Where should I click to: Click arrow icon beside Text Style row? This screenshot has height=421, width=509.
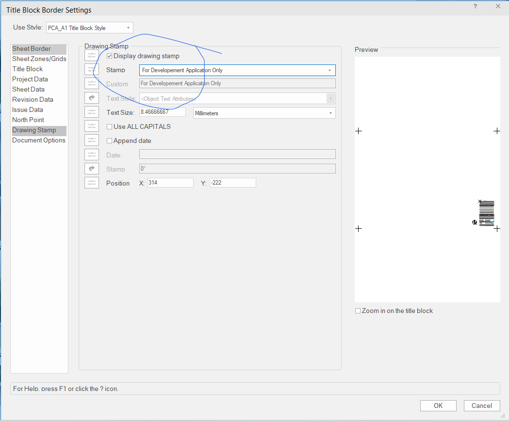[x=92, y=98]
